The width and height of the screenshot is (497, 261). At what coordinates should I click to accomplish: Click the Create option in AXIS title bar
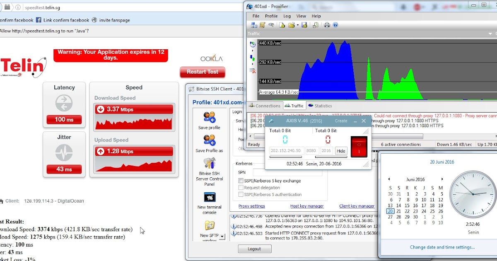click(x=341, y=121)
